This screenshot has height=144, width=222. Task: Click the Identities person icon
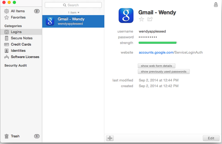coord(6,51)
